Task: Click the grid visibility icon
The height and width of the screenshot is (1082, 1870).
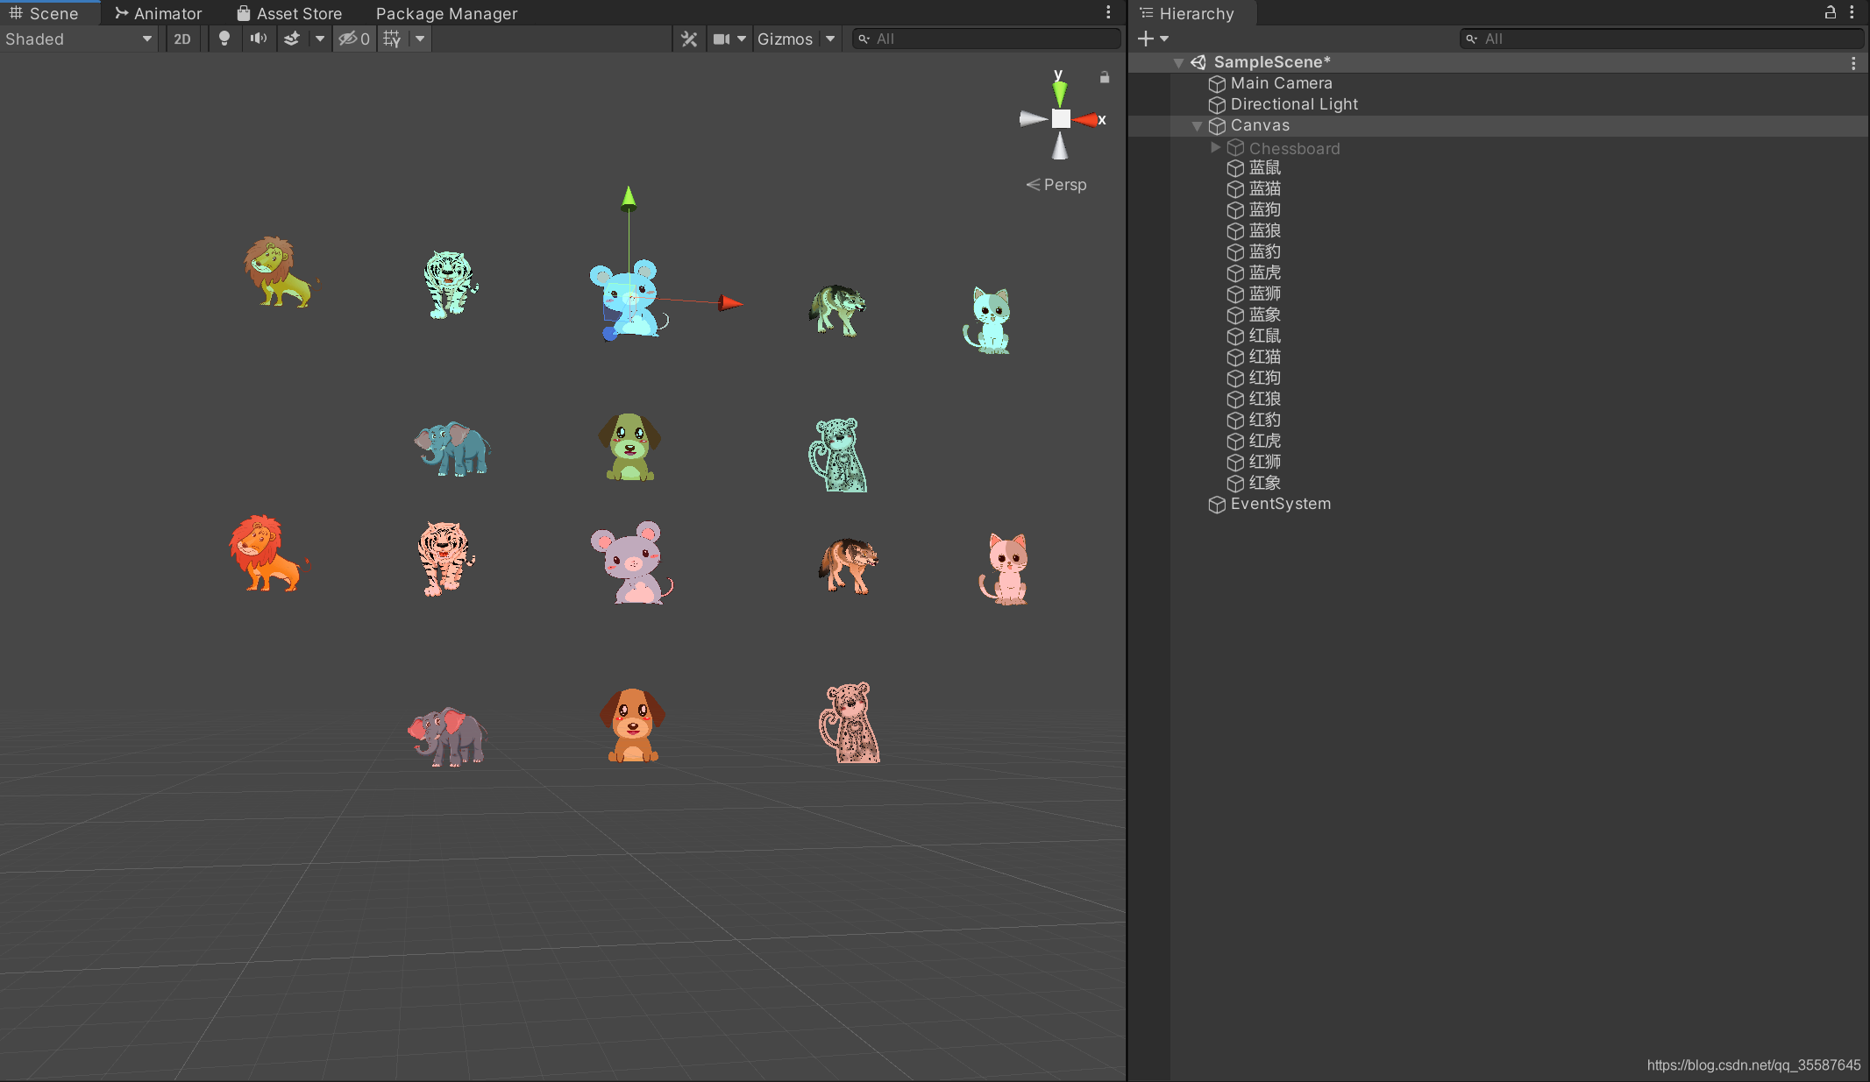Action: point(392,39)
